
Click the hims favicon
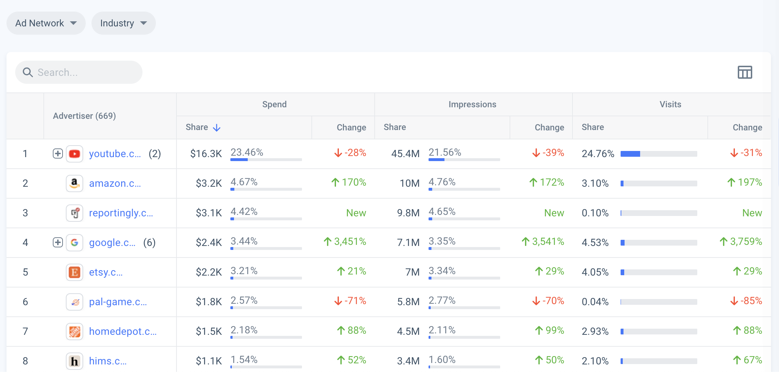[x=75, y=361]
